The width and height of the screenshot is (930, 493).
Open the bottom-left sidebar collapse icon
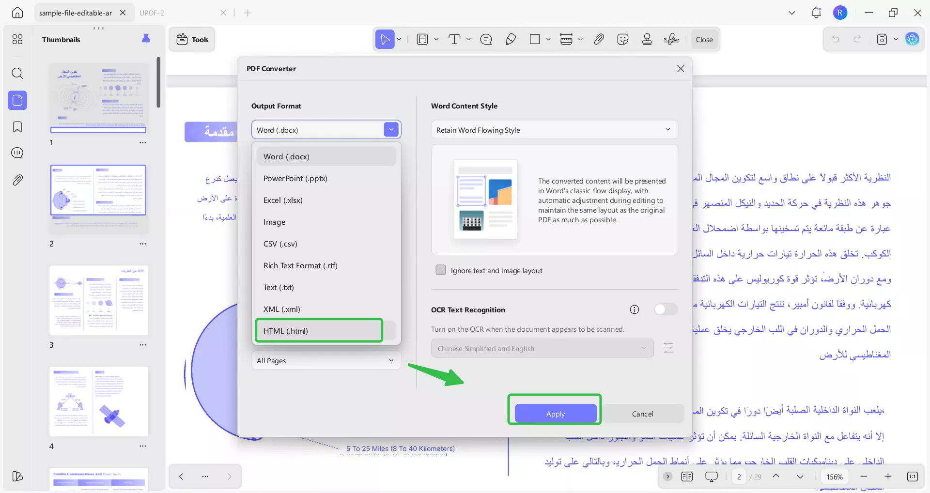coord(17,476)
